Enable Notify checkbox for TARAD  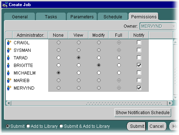[x=139, y=58]
